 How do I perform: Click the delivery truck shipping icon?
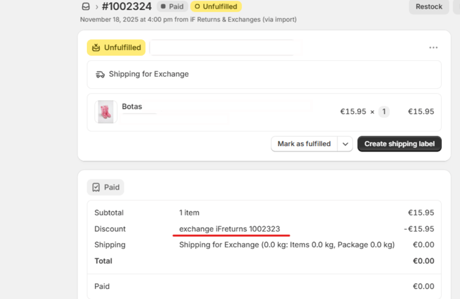100,75
